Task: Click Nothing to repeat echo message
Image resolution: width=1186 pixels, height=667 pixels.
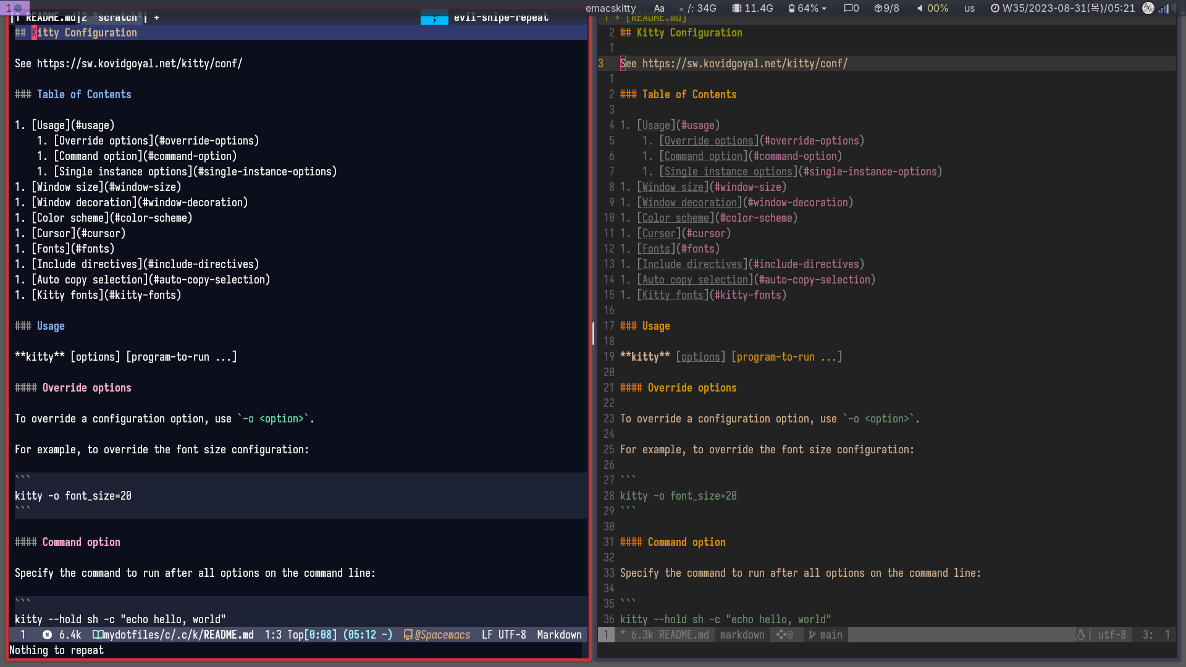Action: [56, 650]
